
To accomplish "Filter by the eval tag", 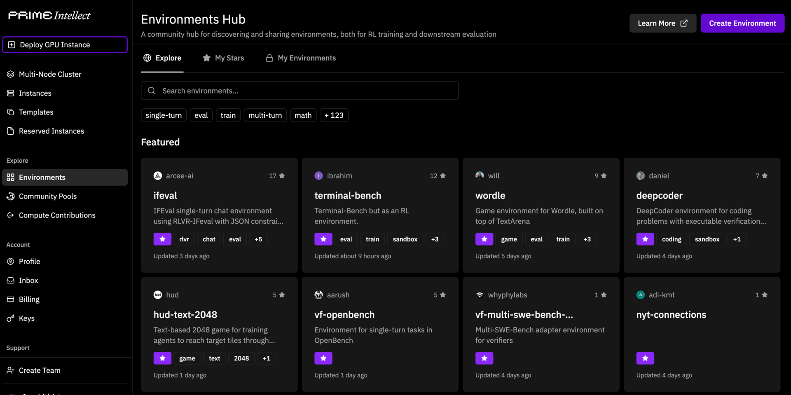I will [201, 115].
